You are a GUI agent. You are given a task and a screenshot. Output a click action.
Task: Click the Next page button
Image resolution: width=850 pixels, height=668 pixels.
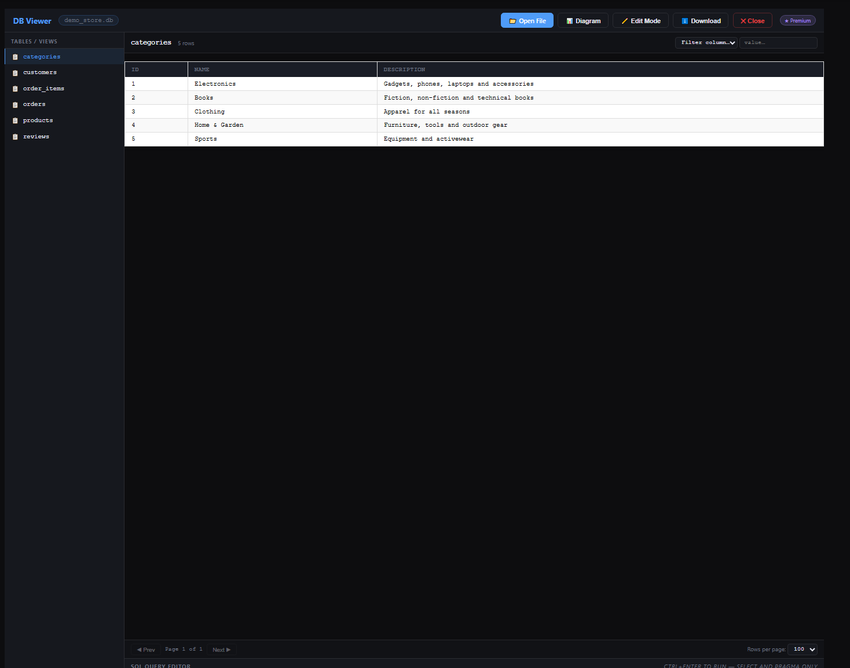pyautogui.click(x=222, y=649)
